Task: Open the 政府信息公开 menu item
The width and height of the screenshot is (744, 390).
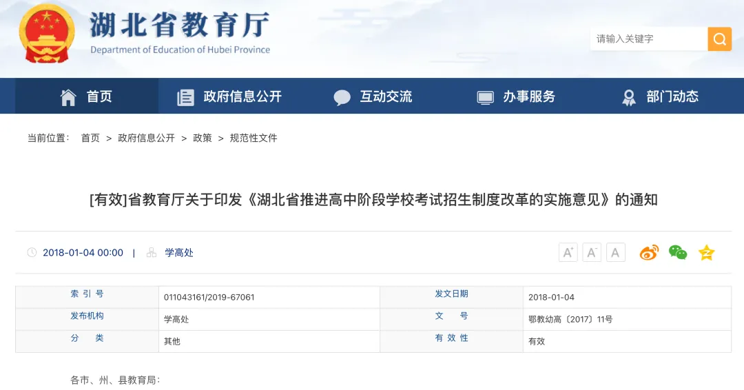Action: point(242,96)
